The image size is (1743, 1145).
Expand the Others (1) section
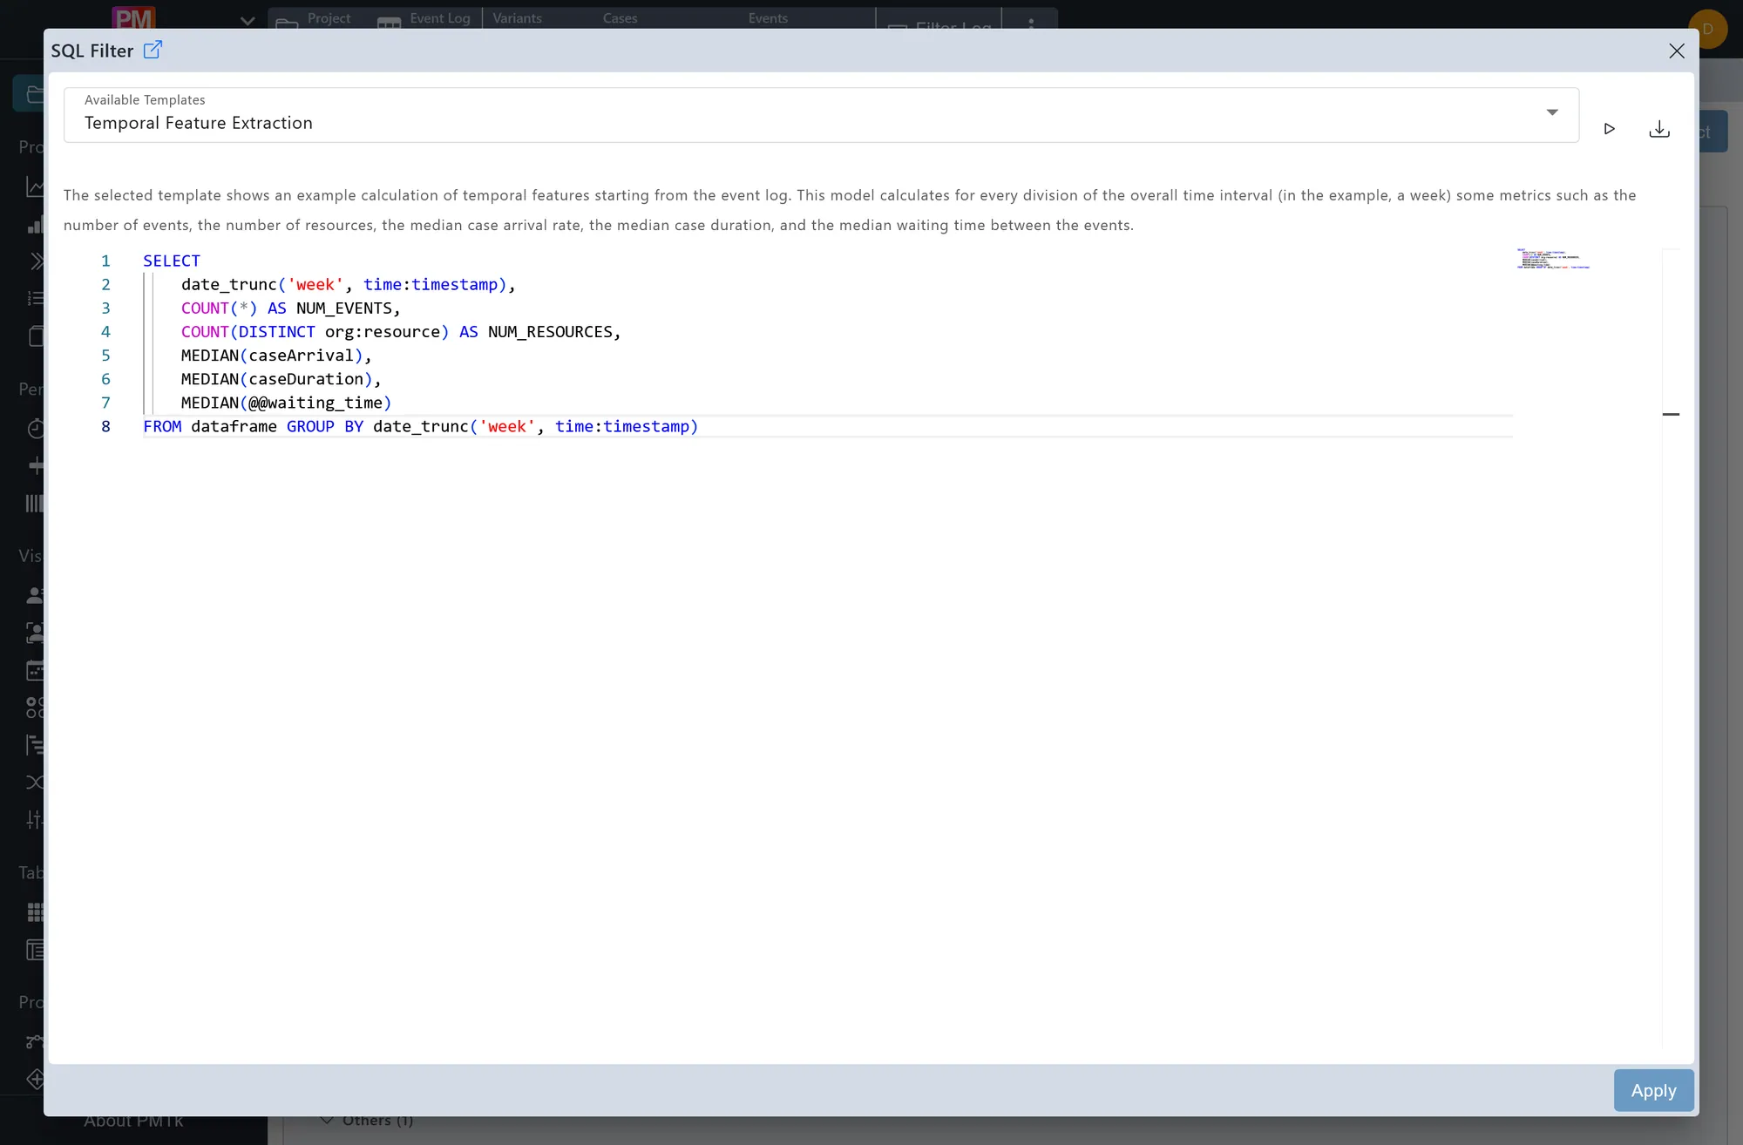(x=366, y=1121)
